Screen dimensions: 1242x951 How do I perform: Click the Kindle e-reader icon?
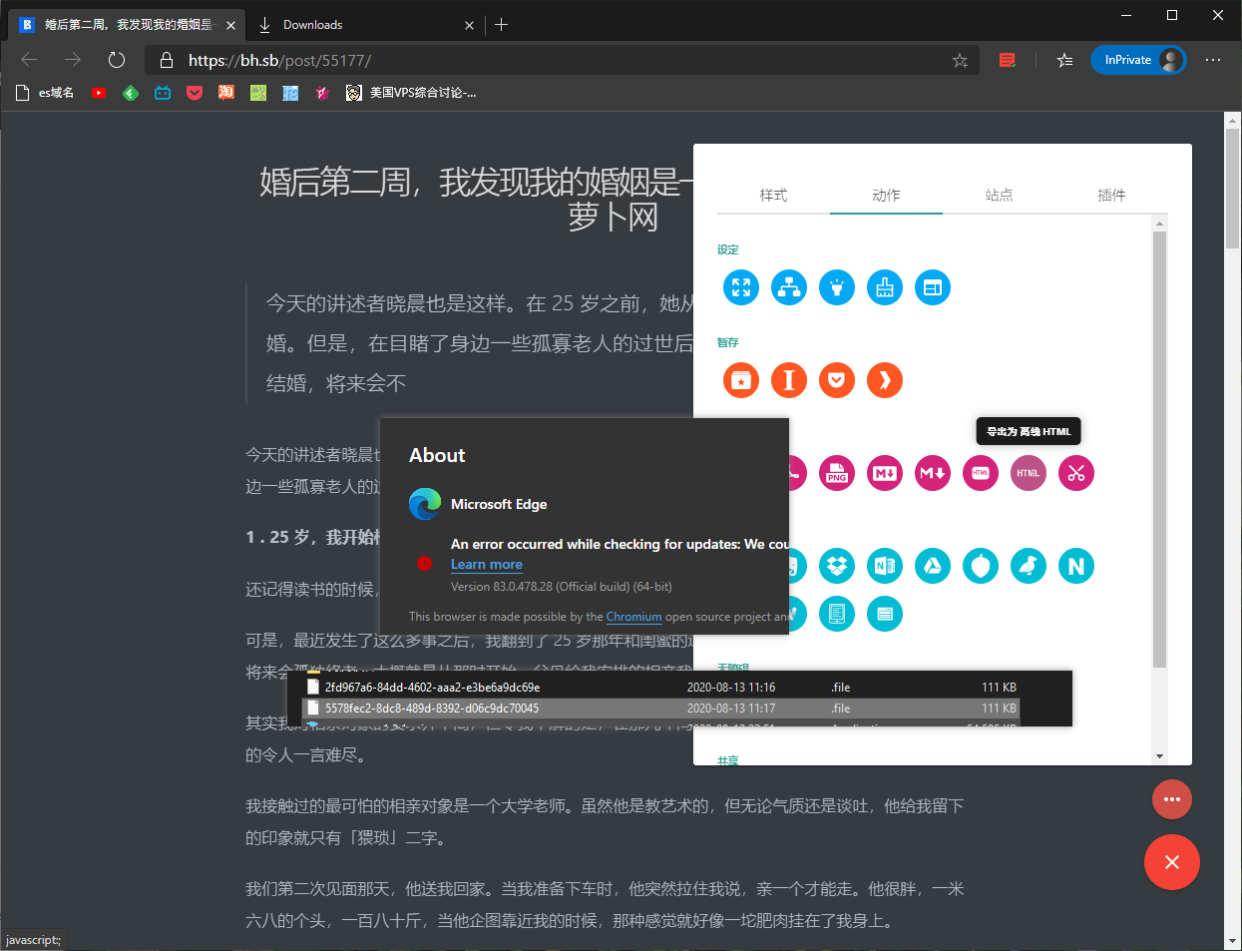(x=837, y=614)
